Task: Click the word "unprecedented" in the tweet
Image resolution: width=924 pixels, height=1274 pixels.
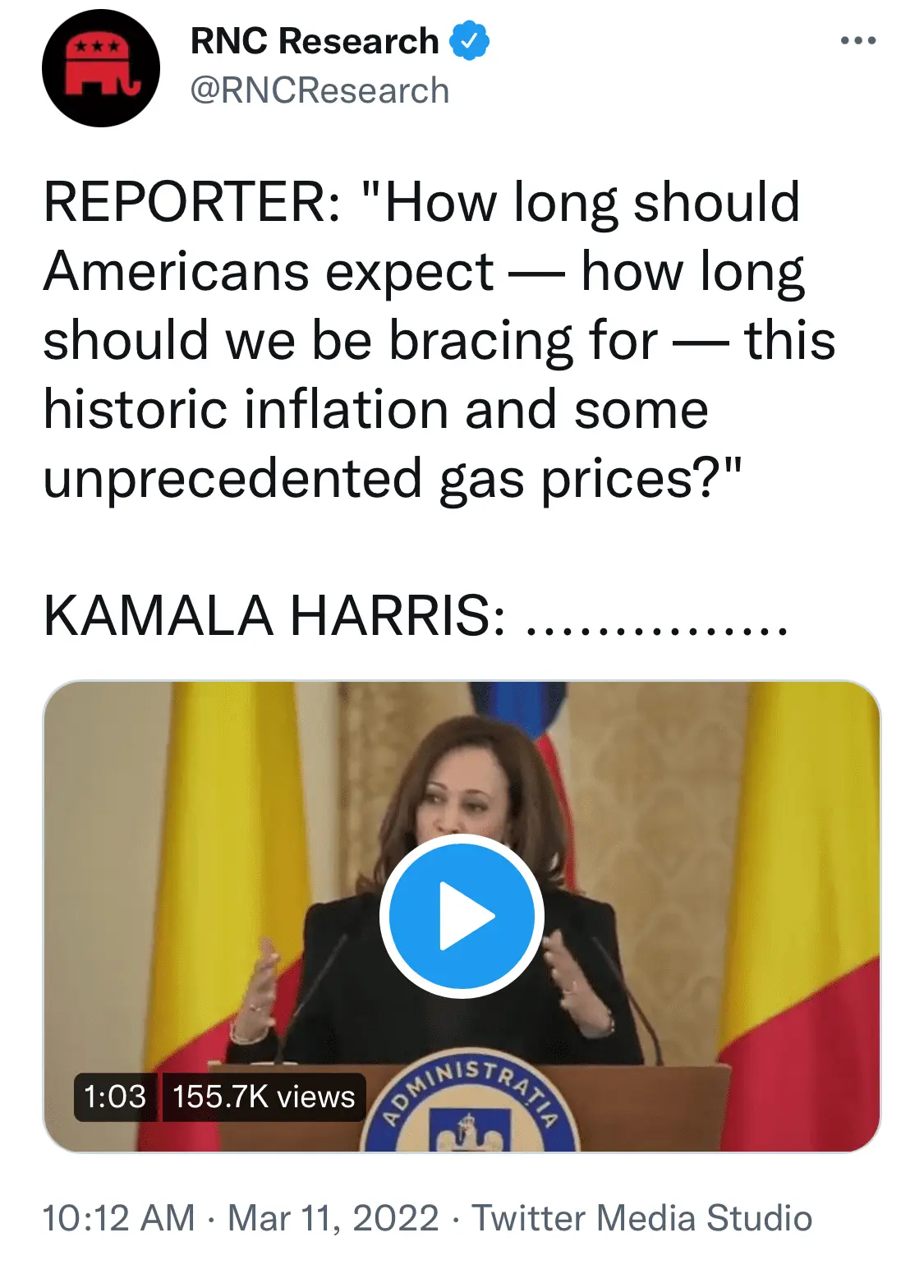Action: coord(232,479)
